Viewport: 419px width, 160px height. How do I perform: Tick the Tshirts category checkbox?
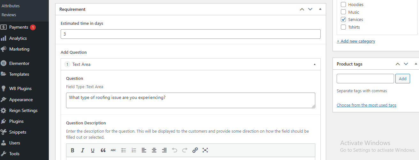click(x=343, y=27)
